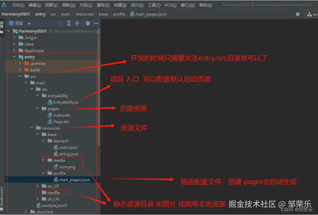Collapse the profile folder

pyautogui.click(x=43, y=173)
